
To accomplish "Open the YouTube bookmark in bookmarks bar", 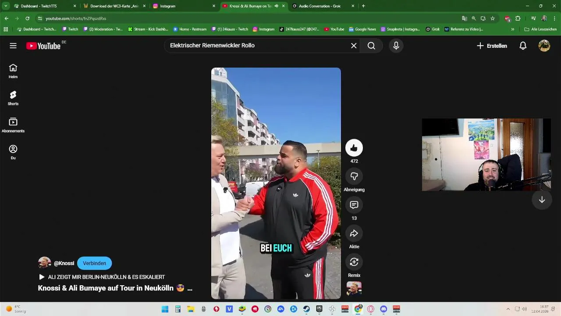I will [334, 29].
